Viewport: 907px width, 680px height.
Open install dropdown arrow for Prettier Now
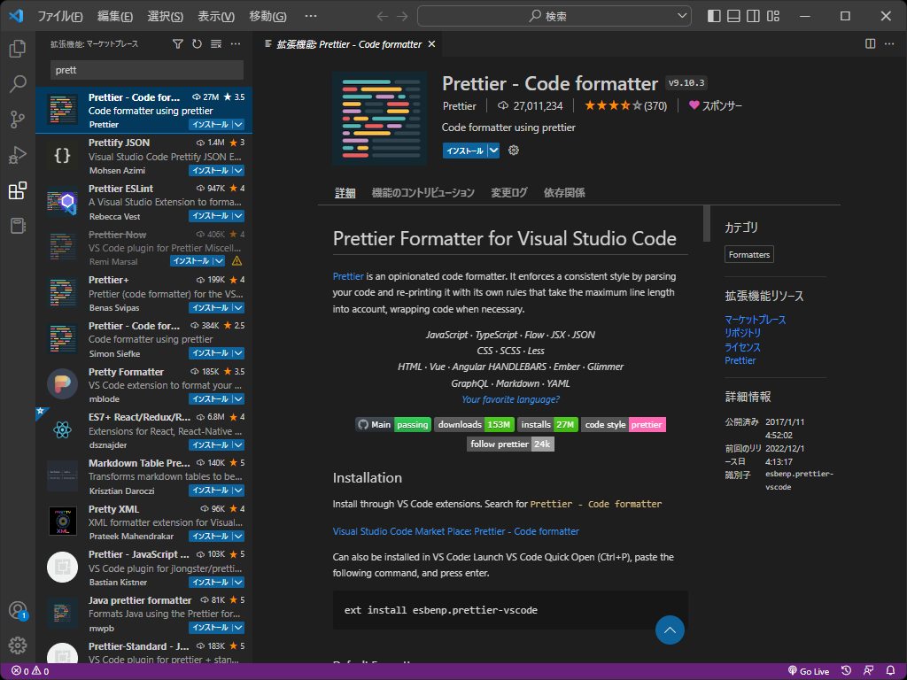click(220, 261)
